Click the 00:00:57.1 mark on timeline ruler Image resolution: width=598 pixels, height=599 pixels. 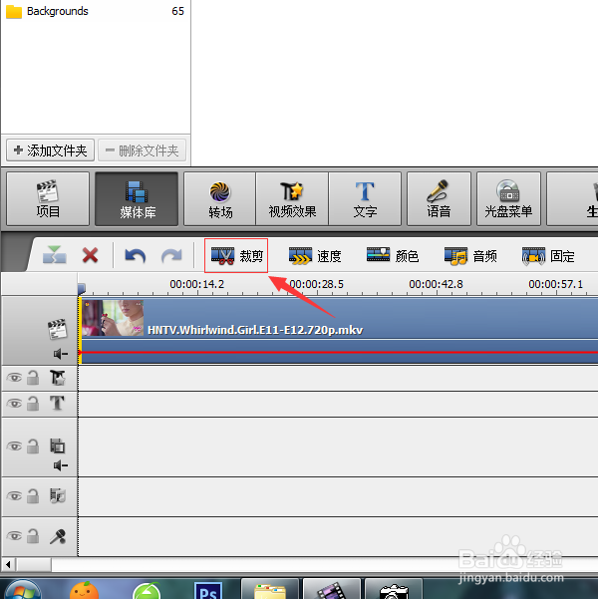555,284
